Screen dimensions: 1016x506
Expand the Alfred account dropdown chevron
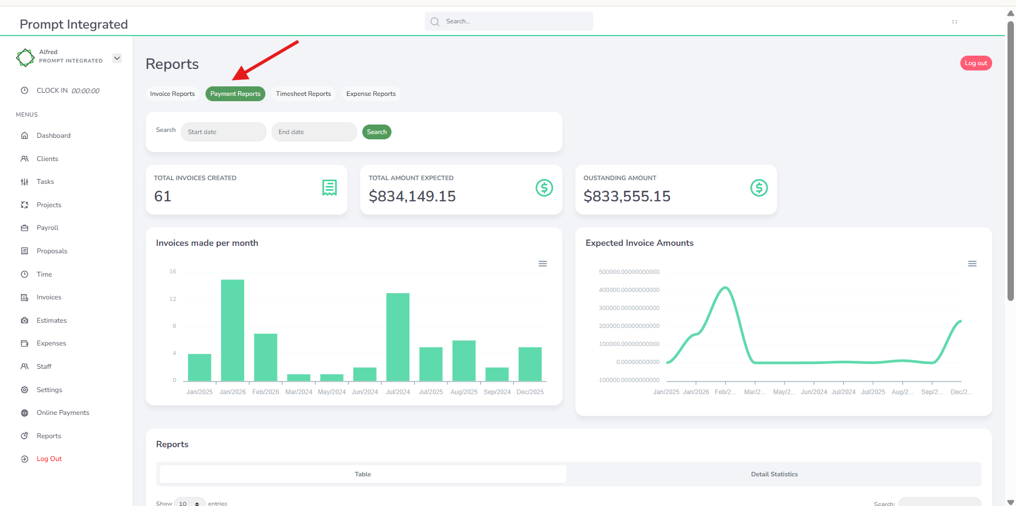pyautogui.click(x=117, y=58)
